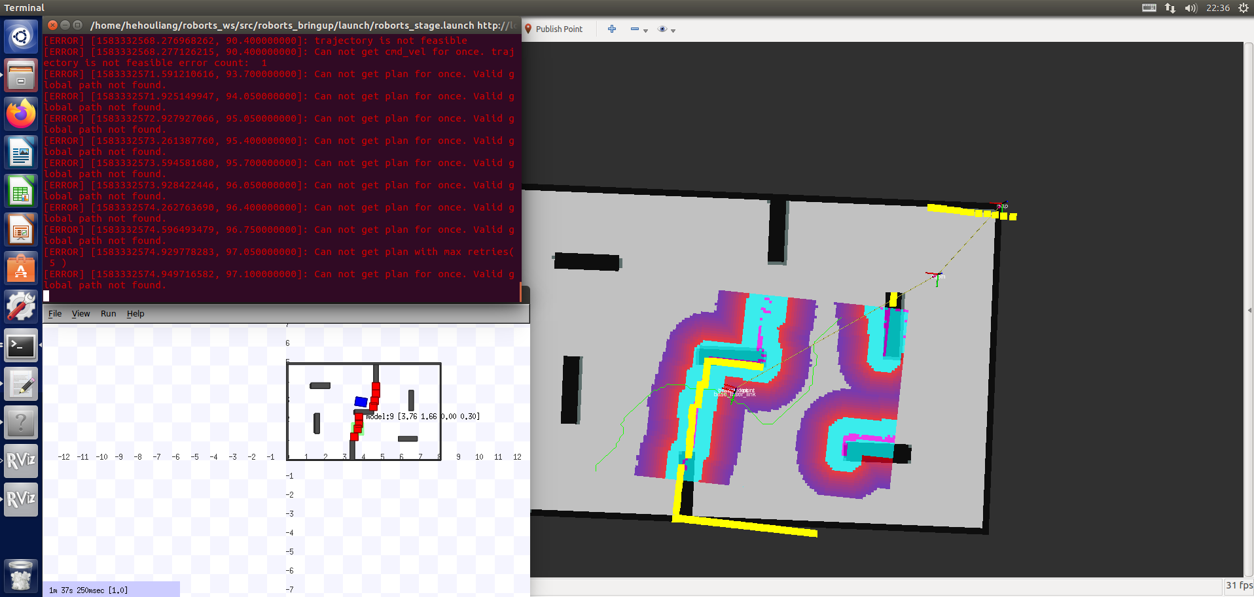Click the model:9 pose label in Stage

tap(423, 417)
